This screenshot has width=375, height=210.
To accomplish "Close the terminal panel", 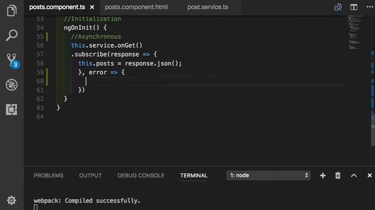I will tap(370, 176).
